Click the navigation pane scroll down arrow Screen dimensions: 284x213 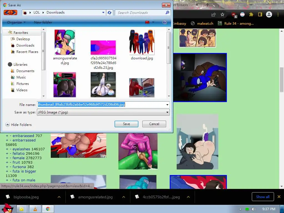click(44, 96)
